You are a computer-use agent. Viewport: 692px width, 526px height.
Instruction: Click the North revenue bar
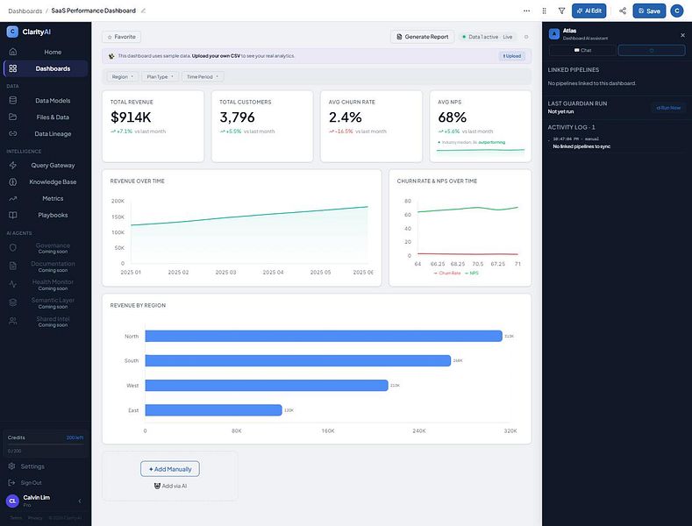(x=324, y=337)
